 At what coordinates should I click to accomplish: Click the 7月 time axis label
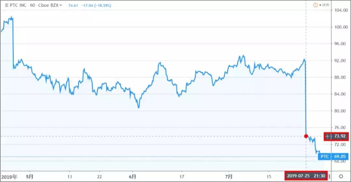pyautogui.click(x=229, y=176)
